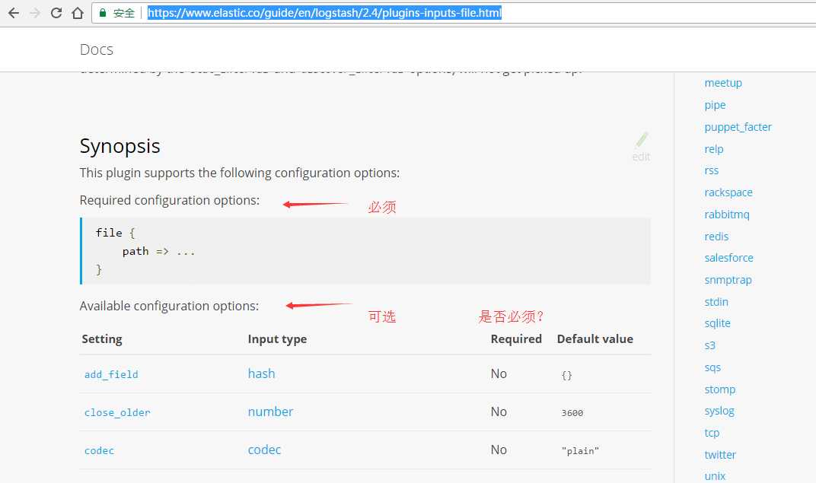Image resolution: width=816 pixels, height=483 pixels.
Task: Click 'Required configuration options:' text
Action: click(x=170, y=201)
